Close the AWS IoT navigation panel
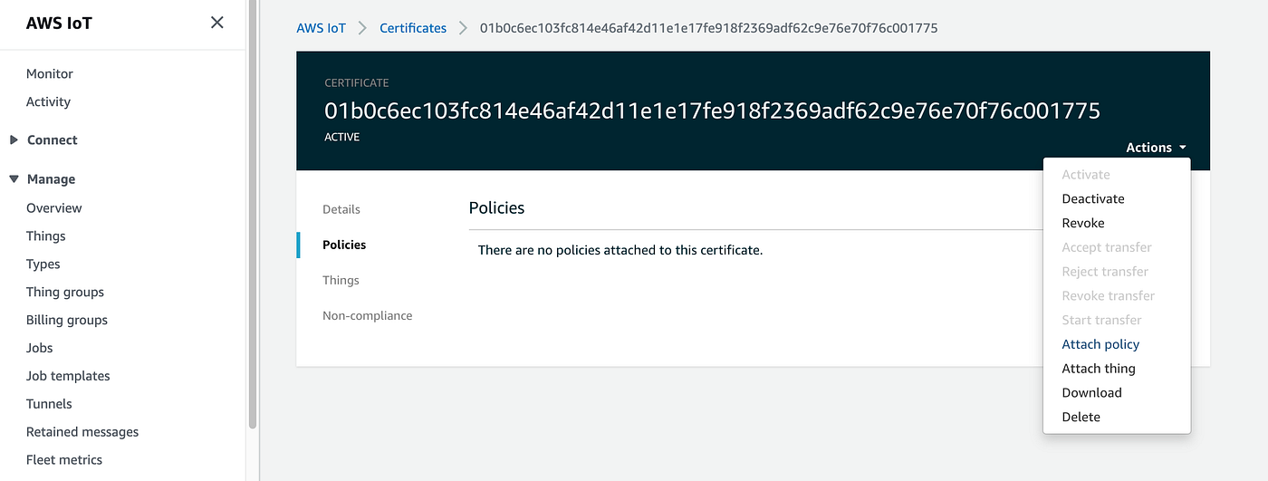Screen dimensions: 1268x481 pyautogui.click(x=217, y=23)
